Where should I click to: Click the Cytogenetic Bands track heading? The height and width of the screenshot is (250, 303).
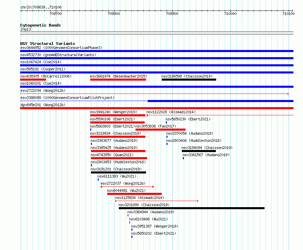41,25
